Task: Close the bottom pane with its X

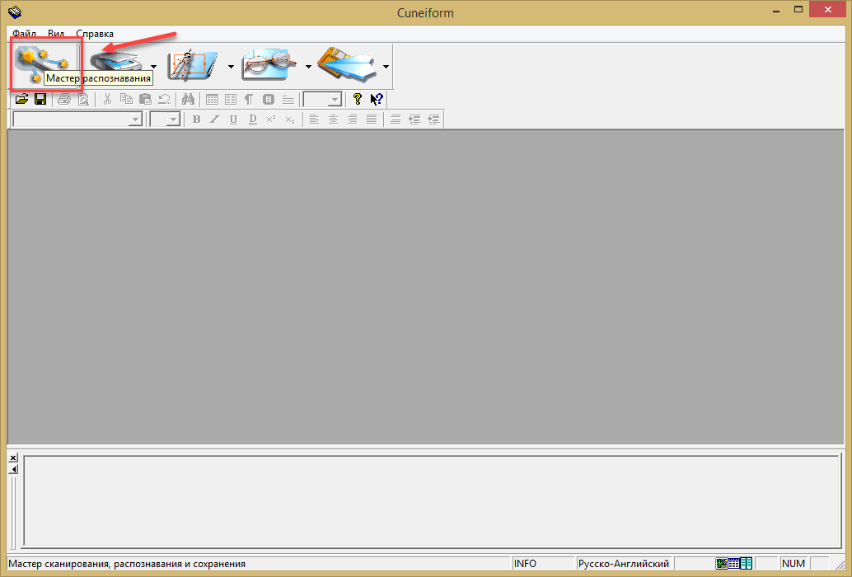Action: pos(12,457)
